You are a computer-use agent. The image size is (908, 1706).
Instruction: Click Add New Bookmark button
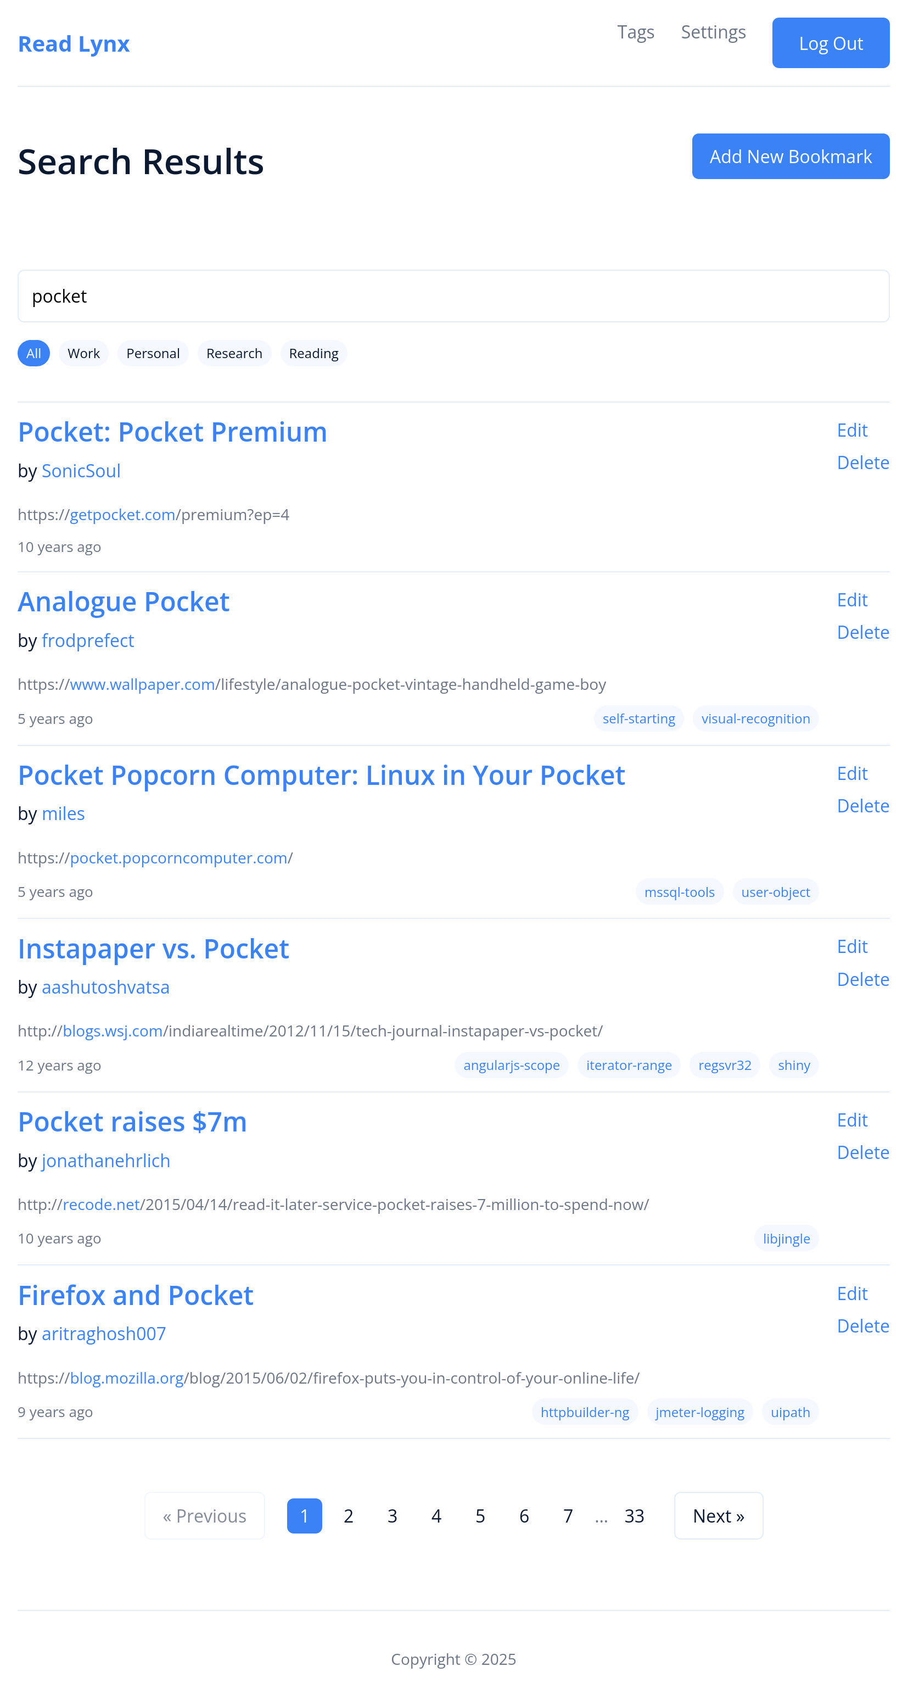[x=790, y=157]
